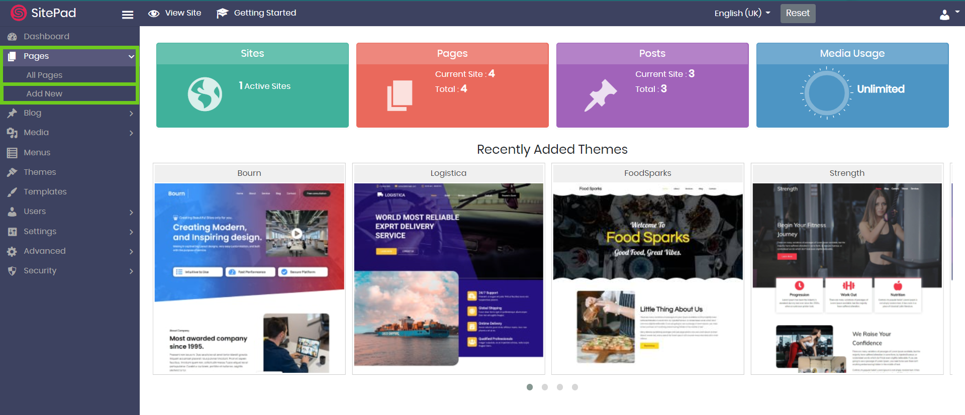965x415 pixels.
Task: Open the user account profile icon
Action: pos(944,15)
